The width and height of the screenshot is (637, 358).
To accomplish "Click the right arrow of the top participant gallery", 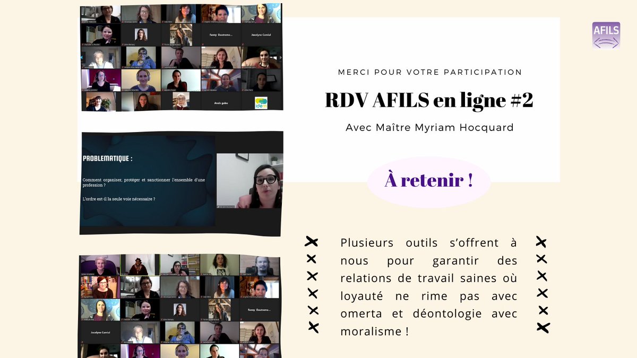I will click(x=281, y=57).
